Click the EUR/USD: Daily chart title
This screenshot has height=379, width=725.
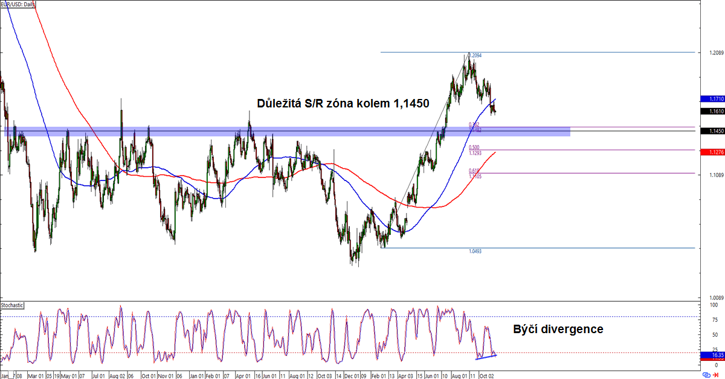[x=18, y=4]
